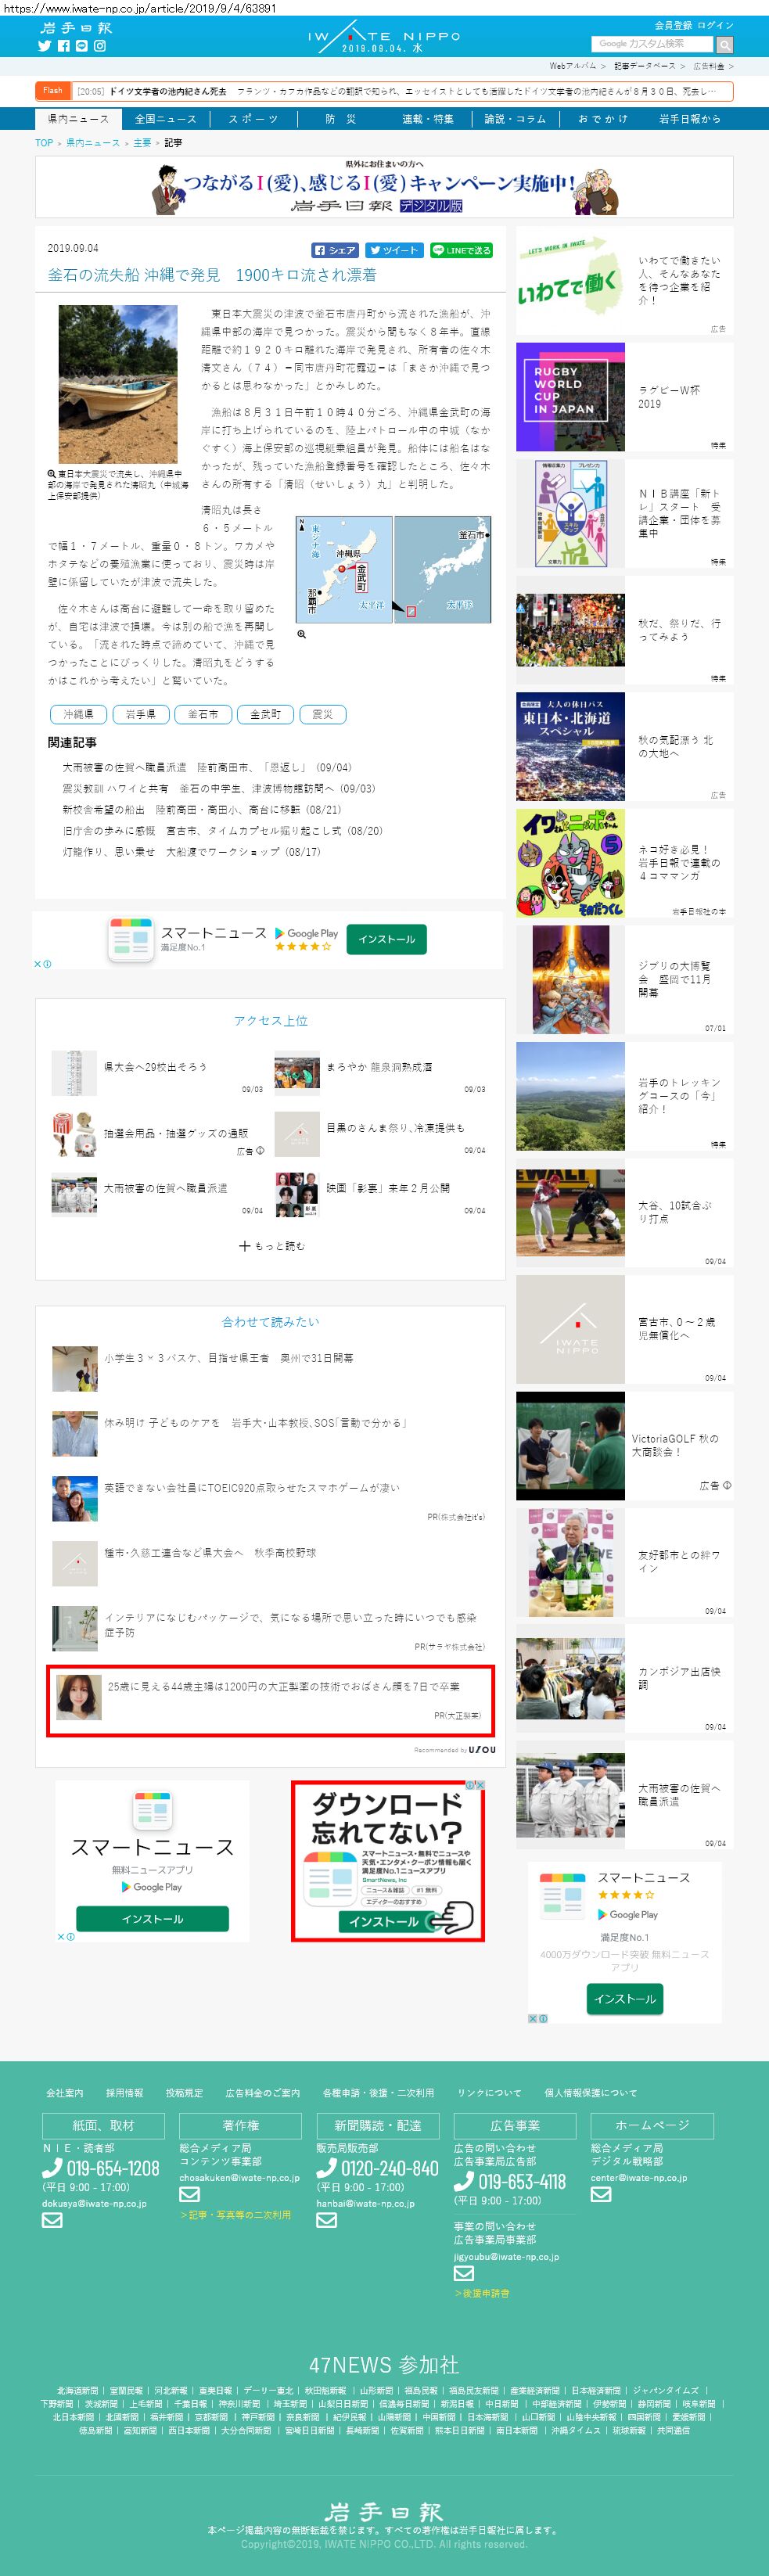This screenshot has height=2576, width=769.
Task: Select 連載・特集 navigation tab
Action: click(428, 119)
